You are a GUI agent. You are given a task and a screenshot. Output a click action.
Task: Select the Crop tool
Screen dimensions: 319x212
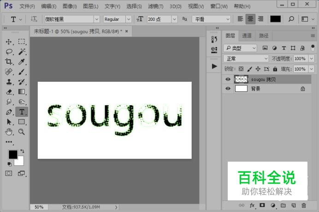(9, 61)
